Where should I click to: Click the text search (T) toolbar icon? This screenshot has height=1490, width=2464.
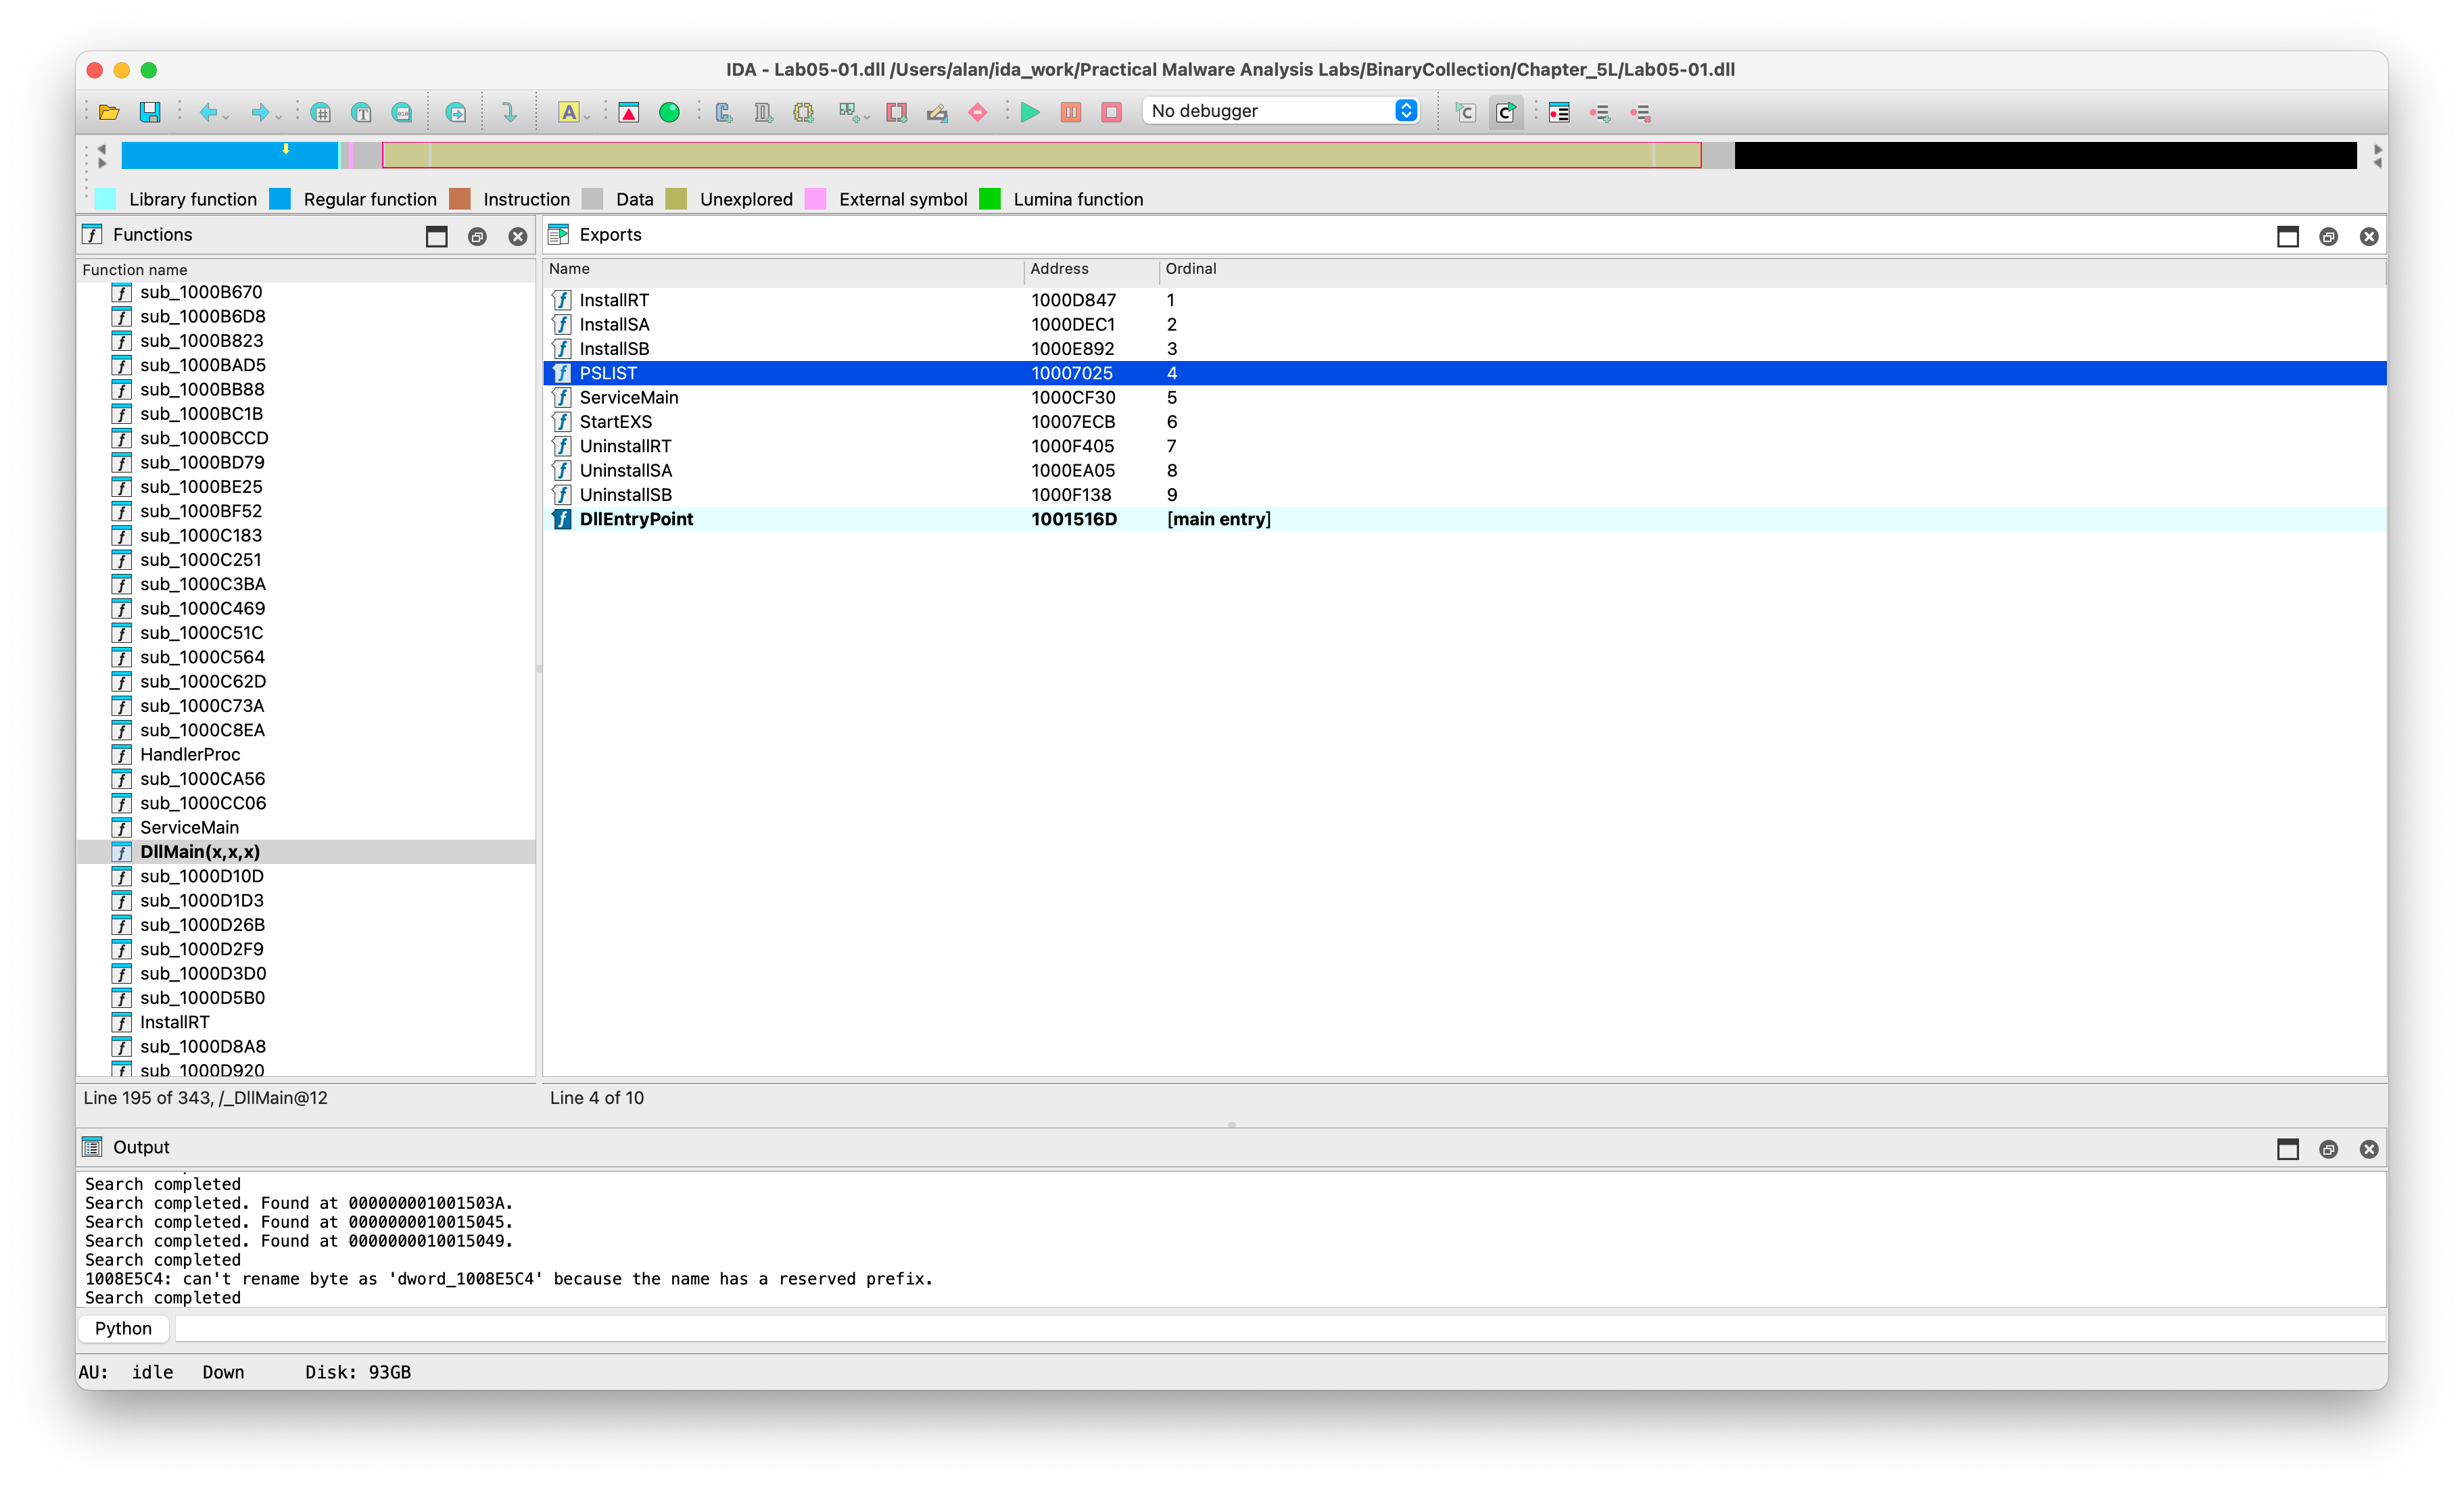pyautogui.click(x=361, y=112)
